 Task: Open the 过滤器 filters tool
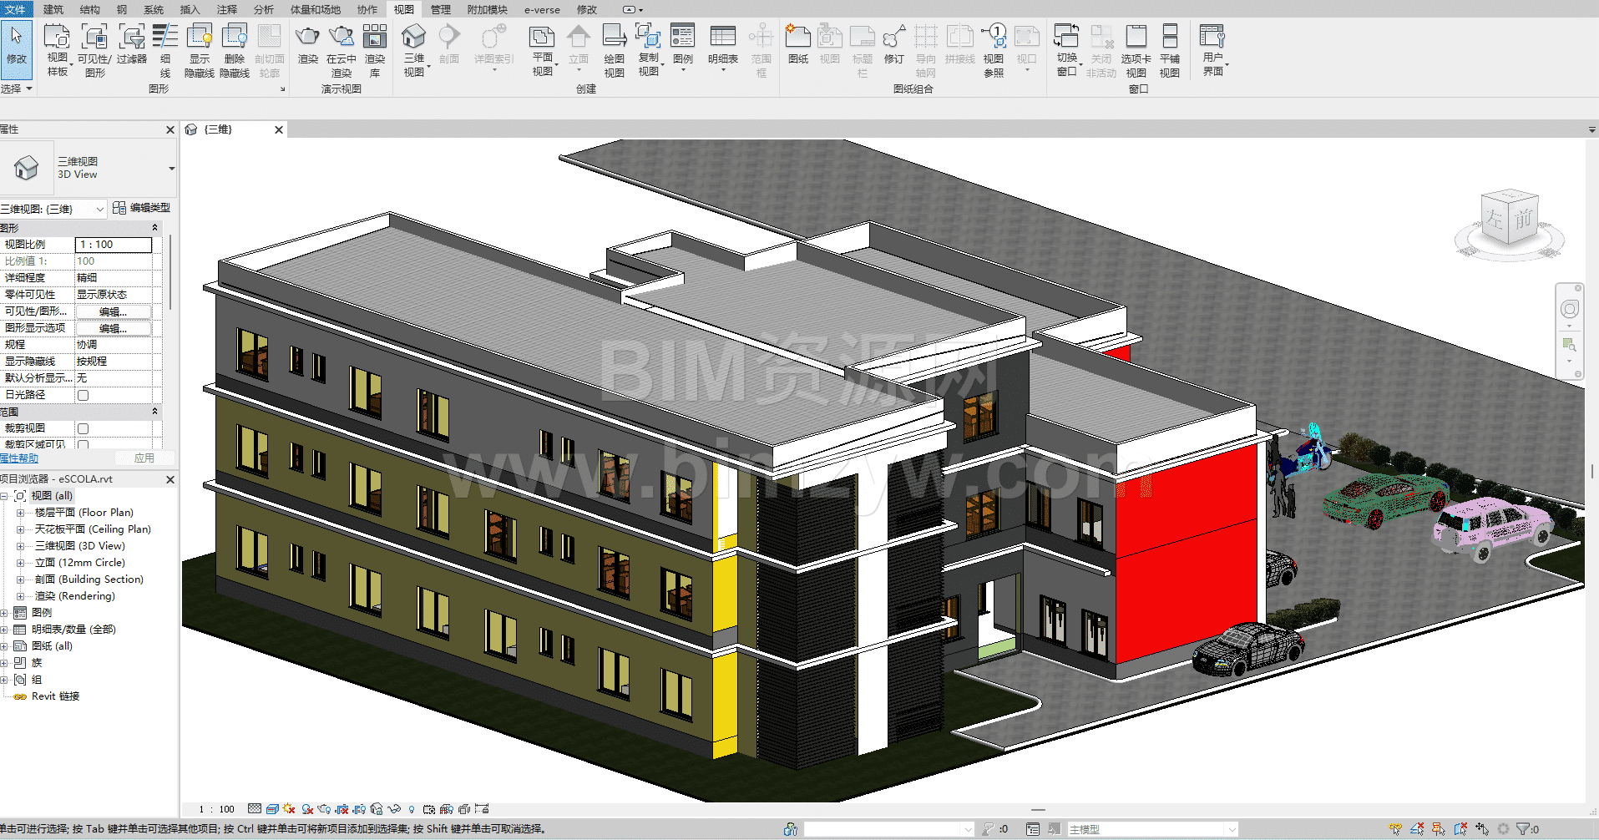tap(132, 43)
